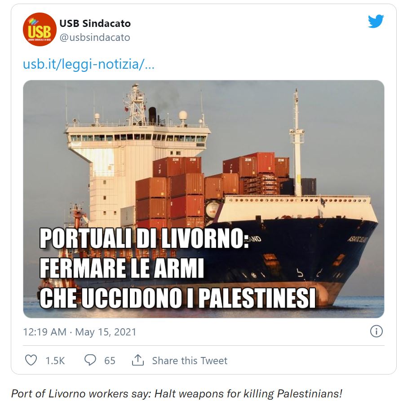
Task: Like the tweet with the heart icon
Action: point(31,360)
